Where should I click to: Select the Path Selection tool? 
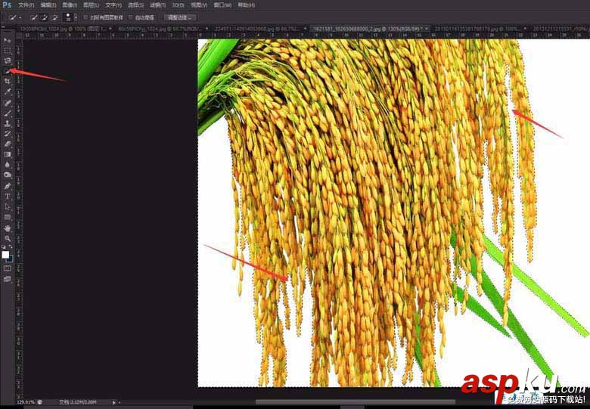pyautogui.click(x=7, y=206)
